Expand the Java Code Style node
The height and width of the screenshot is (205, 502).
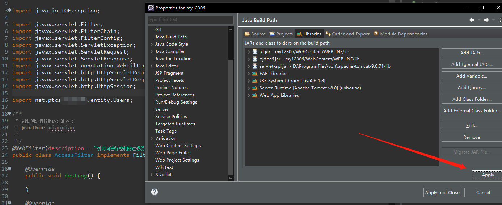151,44
